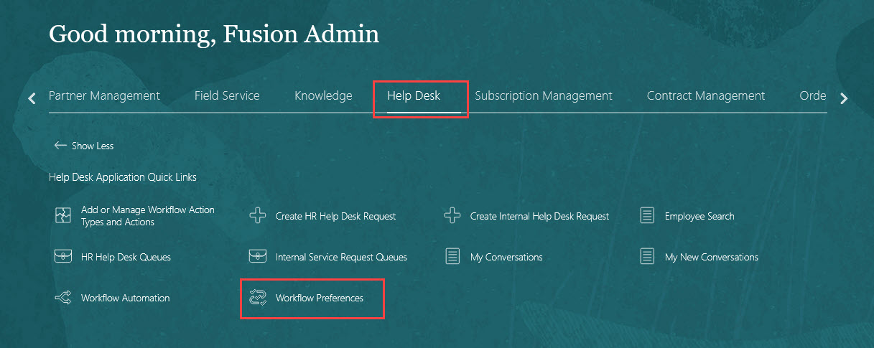The width and height of the screenshot is (874, 348).
Task: Select the Subscription Management tab
Action: [544, 95]
